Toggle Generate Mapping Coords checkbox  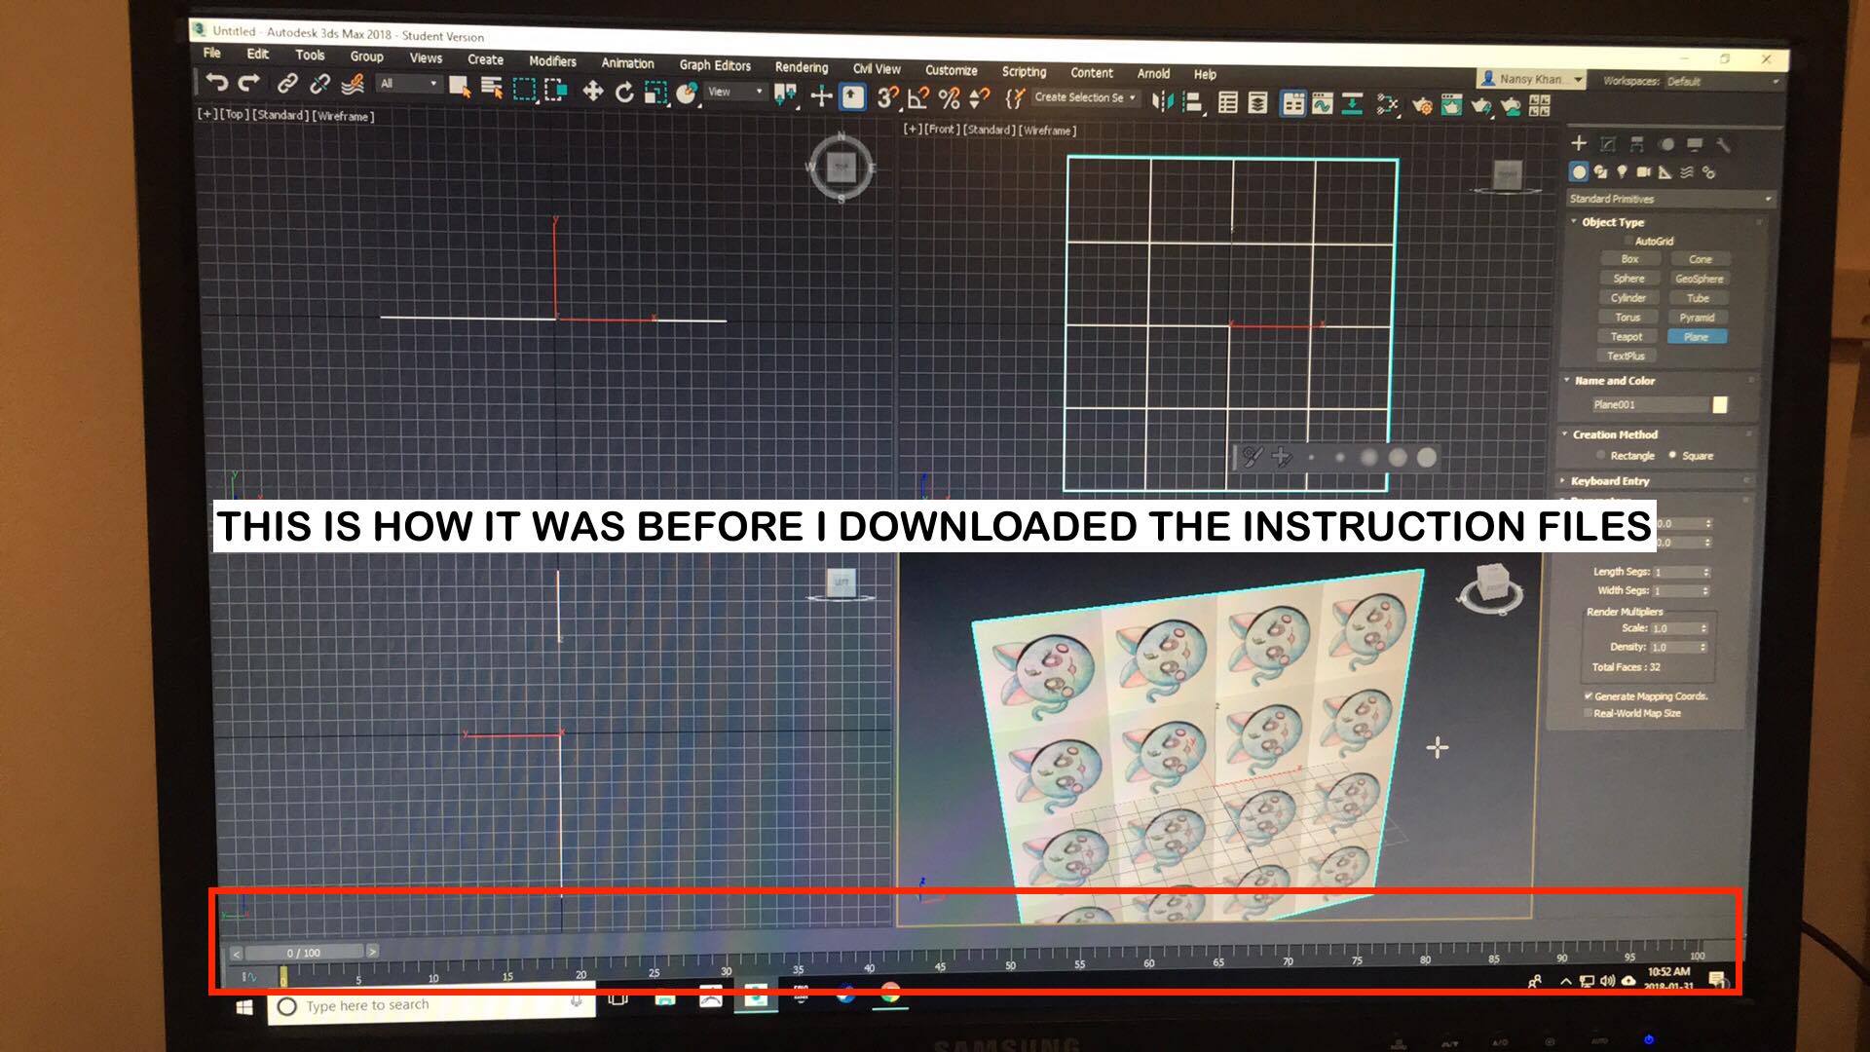[x=1583, y=695]
